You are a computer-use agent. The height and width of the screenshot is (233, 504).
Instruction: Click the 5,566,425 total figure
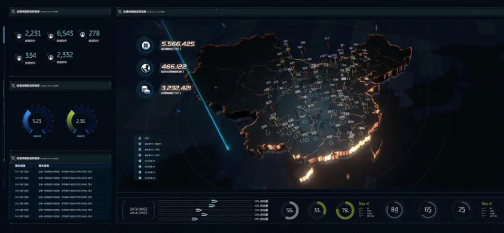click(x=178, y=44)
